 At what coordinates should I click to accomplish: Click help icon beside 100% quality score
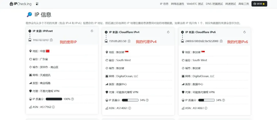pos(73,99)
